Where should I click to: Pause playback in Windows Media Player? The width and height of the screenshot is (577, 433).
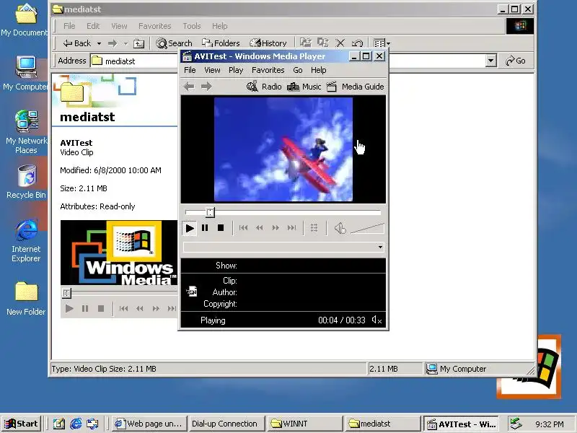(x=205, y=228)
